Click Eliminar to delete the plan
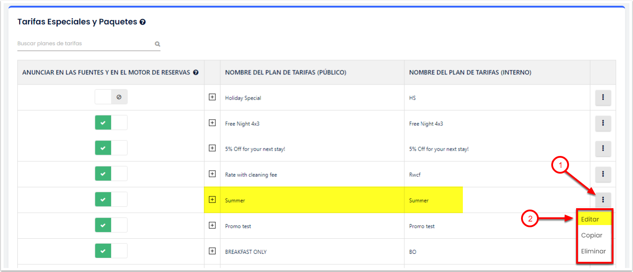 (x=593, y=251)
